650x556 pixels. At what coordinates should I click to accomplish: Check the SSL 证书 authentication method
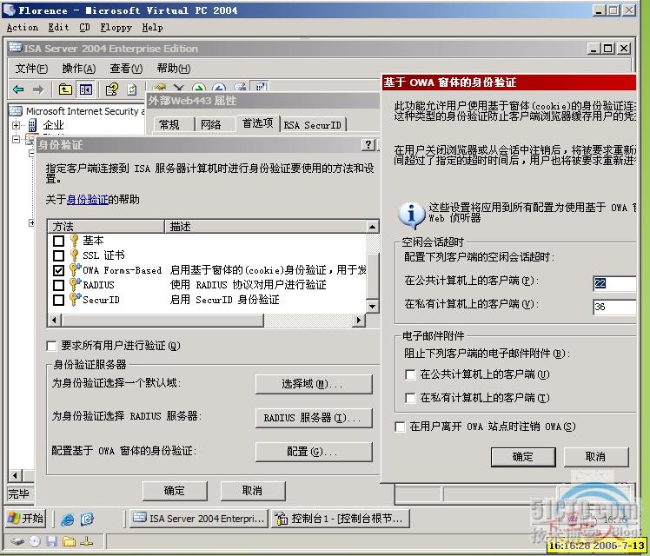tap(58, 255)
